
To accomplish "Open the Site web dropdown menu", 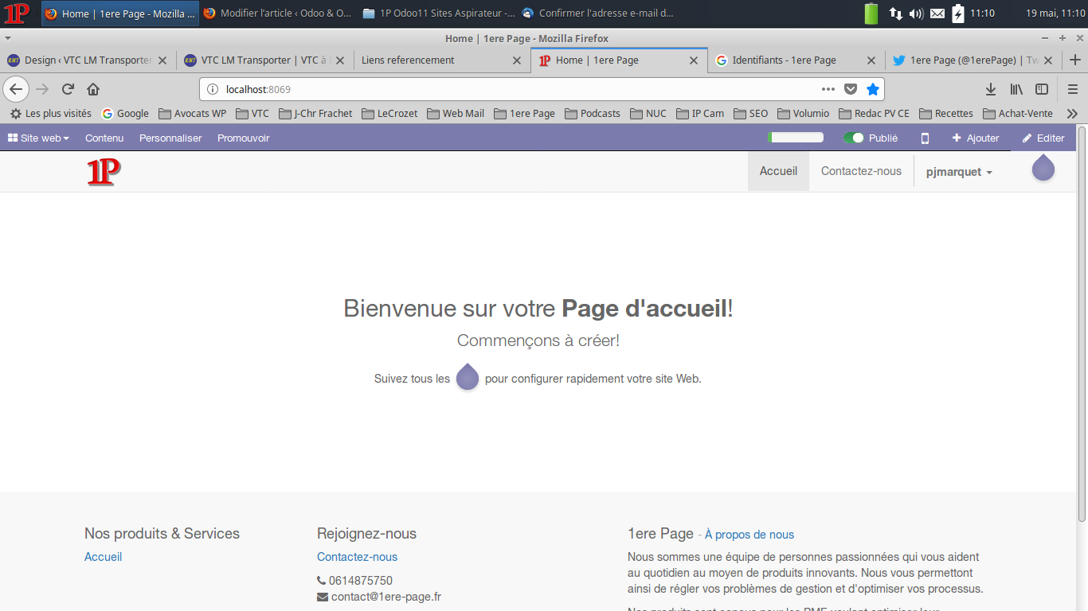I will (x=38, y=138).
